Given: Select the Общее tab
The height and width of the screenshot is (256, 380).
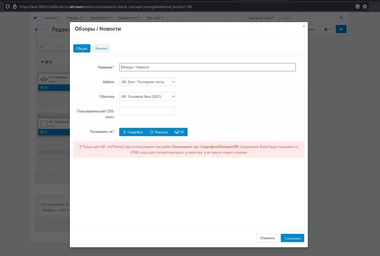Looking at the screenshot, I should [x=82, y=49].
